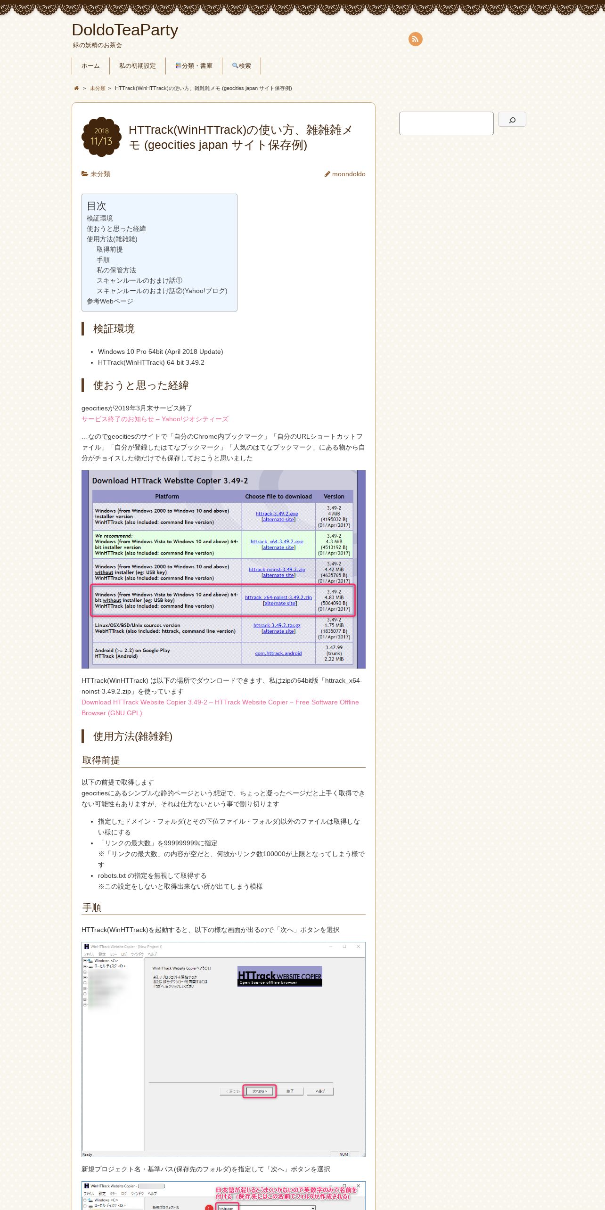Click 未分類 in the breadcrumb

(x=98, y=88)
